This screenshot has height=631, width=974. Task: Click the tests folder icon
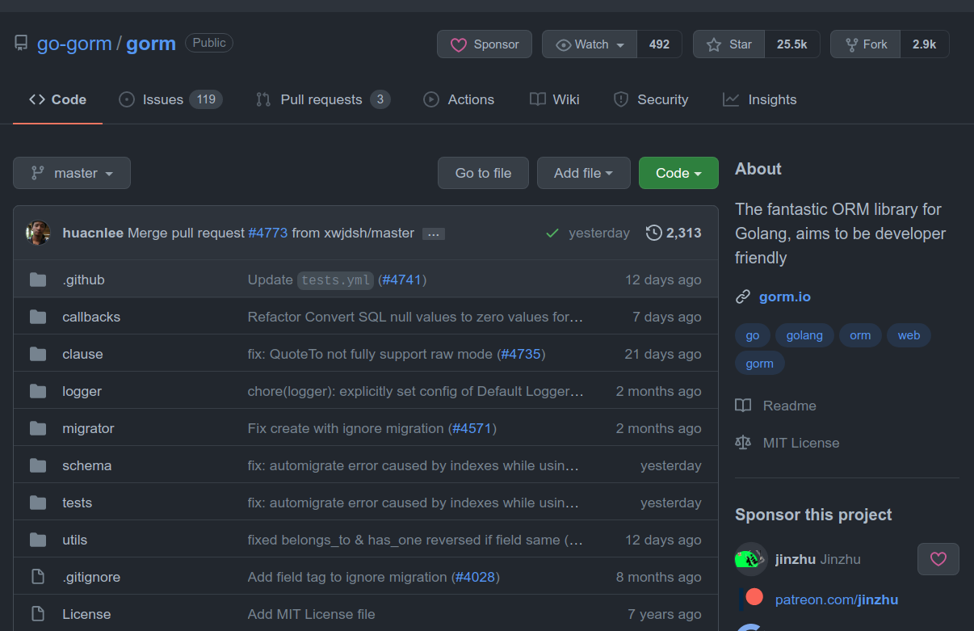click(x=38, y=503)
